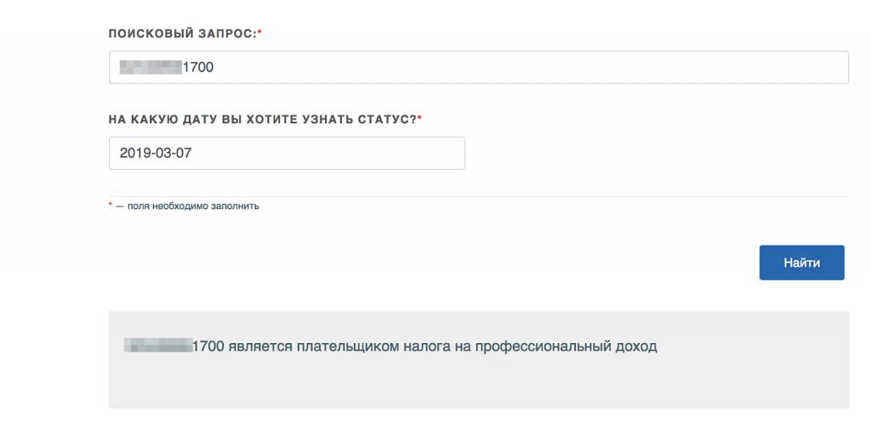Click blurred number in the result message
Viewport: 871px width, 429px height.
point(158,347)
